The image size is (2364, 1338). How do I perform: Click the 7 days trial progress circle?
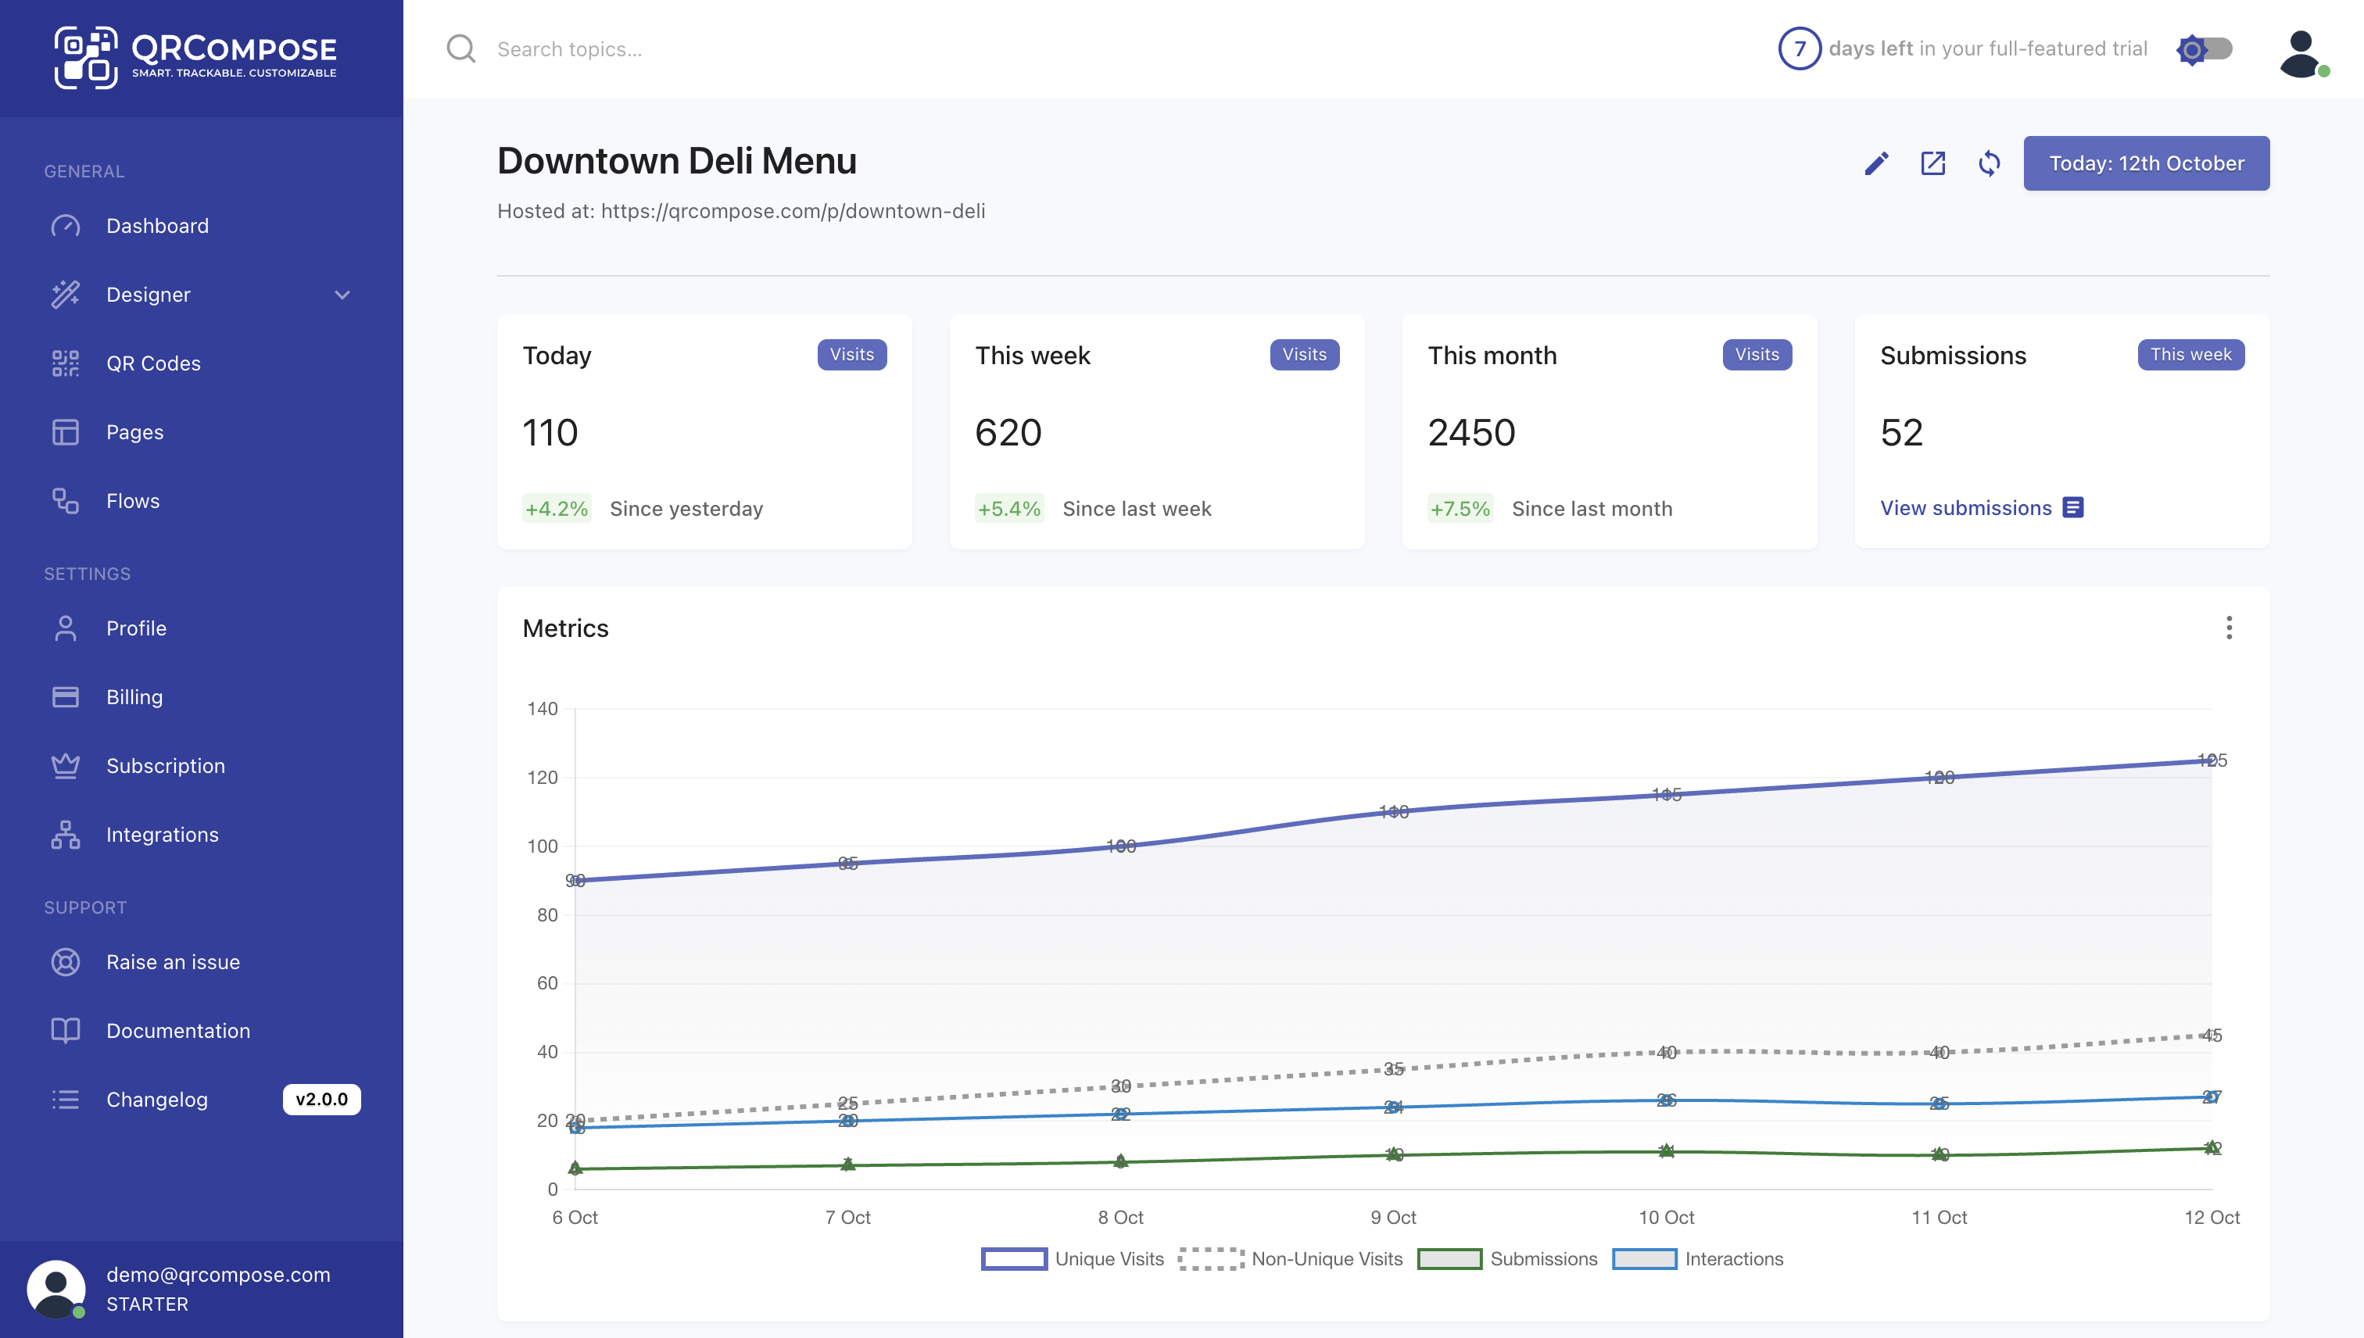coord(1800,48)
